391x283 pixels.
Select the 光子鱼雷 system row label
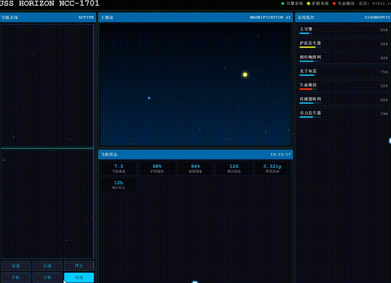pos(308,71)
